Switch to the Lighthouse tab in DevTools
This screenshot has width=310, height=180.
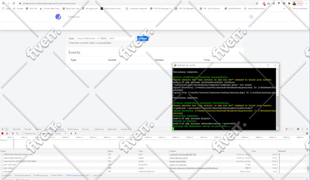pos(98,129)
